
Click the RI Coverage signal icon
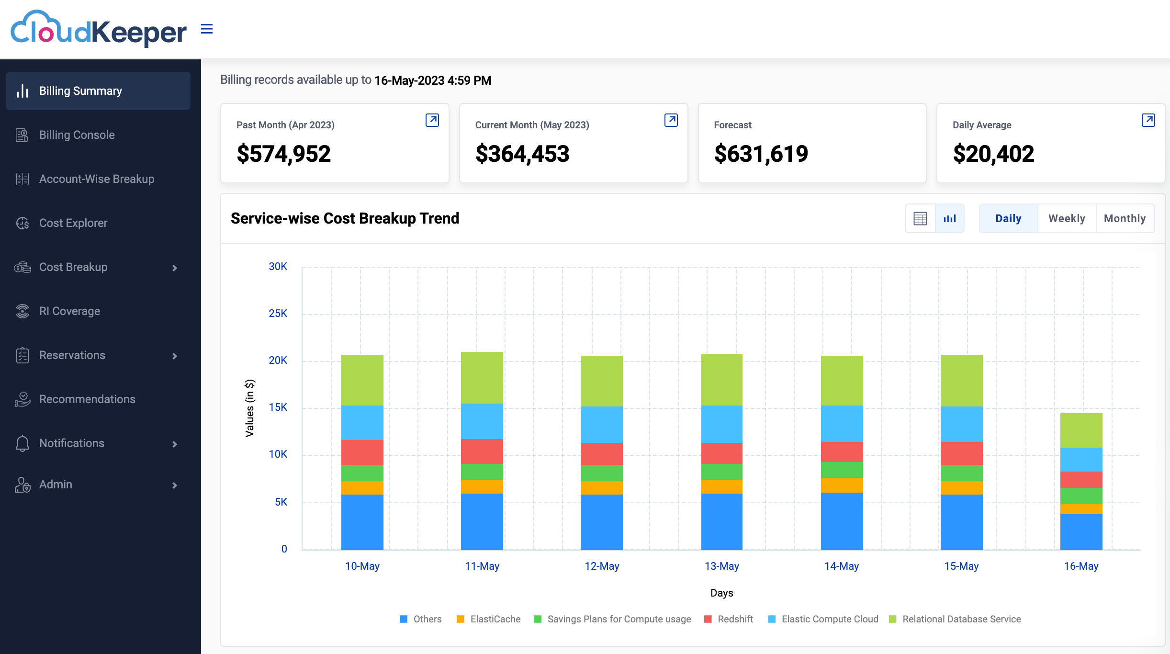22,311
